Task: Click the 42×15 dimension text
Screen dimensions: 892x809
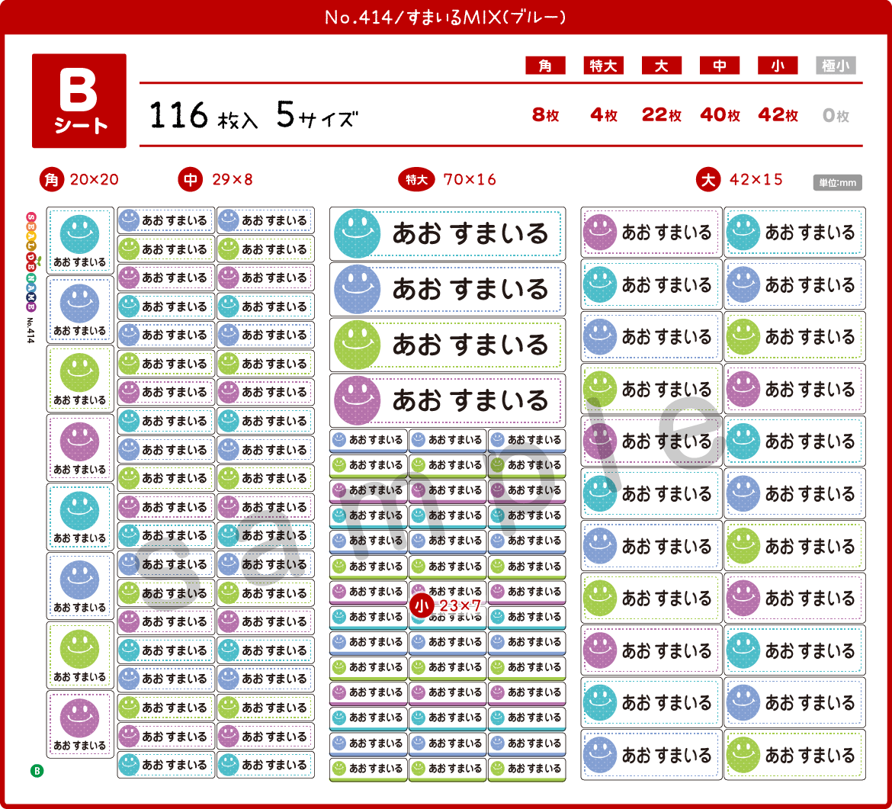Action: (x=756, y=180)
